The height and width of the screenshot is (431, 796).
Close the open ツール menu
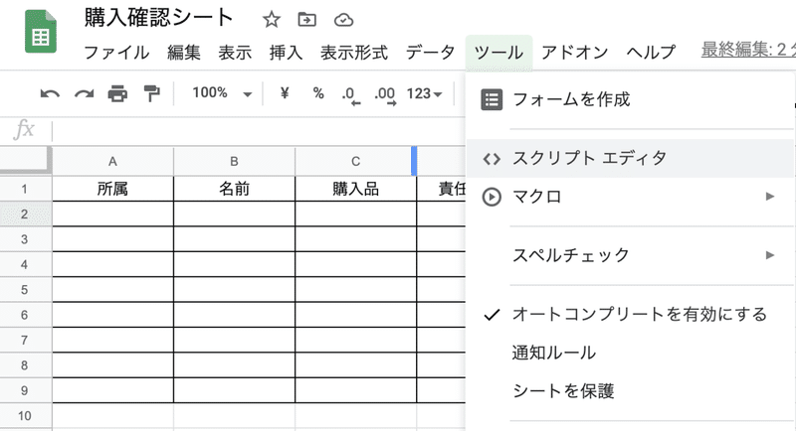pyautogui.click(x=498, y=53)
